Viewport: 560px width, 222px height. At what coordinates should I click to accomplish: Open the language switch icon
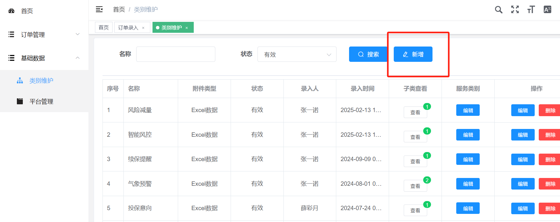(x=547, y=10)
